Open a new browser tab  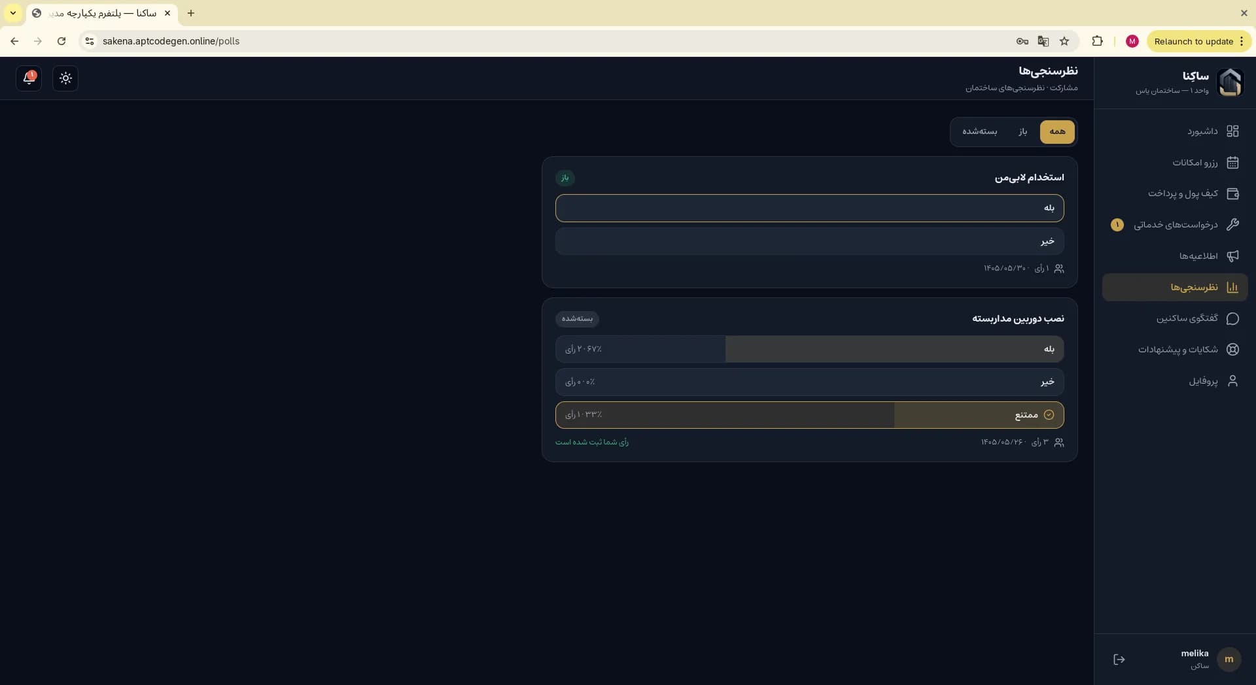(191, 13)
